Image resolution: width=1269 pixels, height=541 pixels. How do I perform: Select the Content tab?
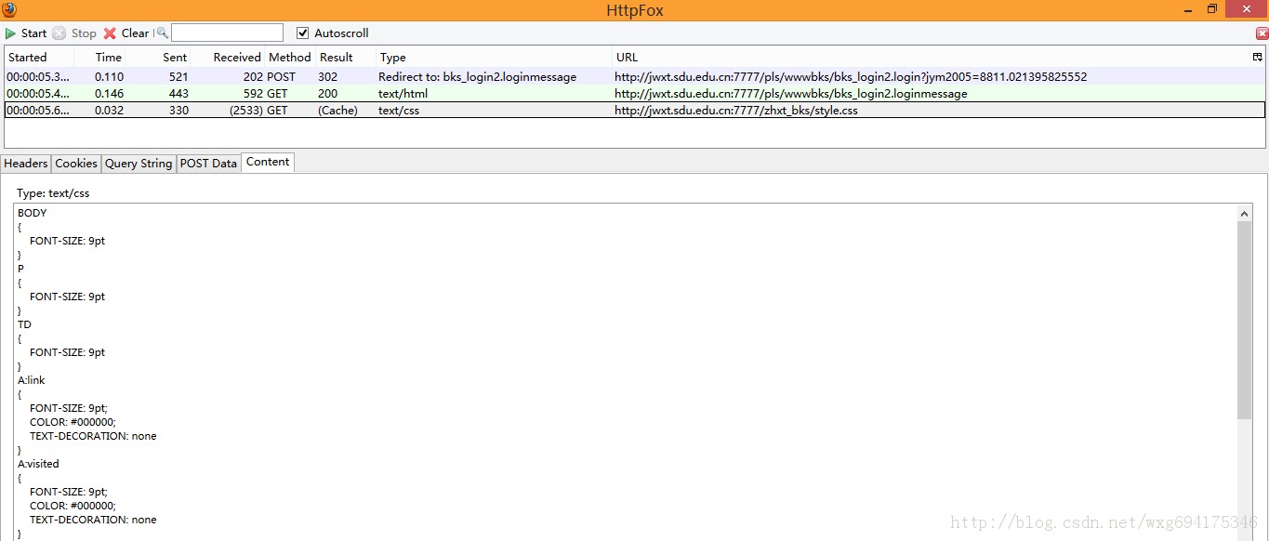[268, 162]
